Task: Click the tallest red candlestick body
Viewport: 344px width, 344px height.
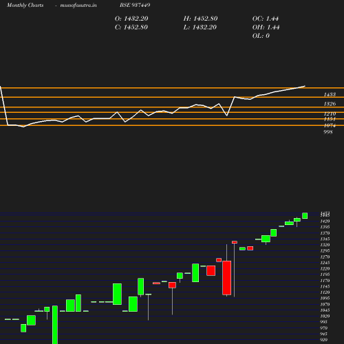Action: point(227,278)
